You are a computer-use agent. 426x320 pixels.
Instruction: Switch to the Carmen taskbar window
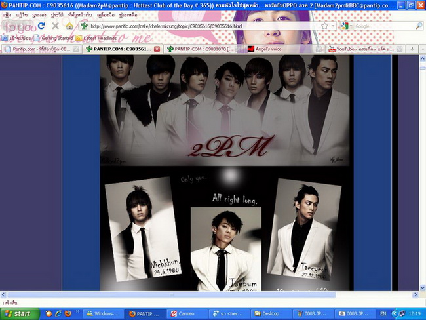[187, 313]
